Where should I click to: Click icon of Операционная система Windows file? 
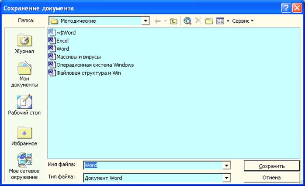pyautogui.click(x=52, y=65)
